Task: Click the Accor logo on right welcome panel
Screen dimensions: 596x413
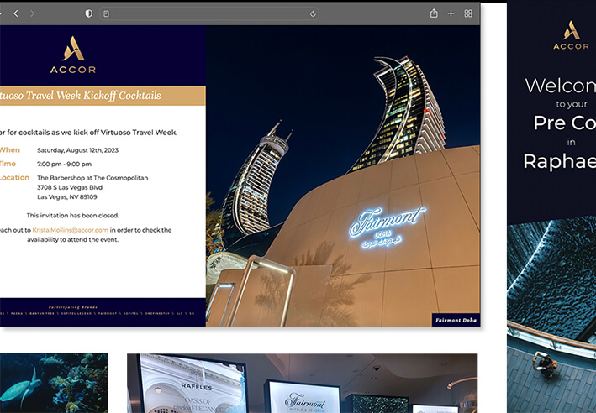Action: click(x=572, y=35)
